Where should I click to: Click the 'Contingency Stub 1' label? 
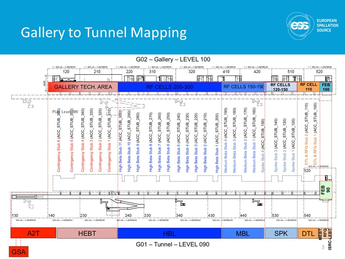109,155
